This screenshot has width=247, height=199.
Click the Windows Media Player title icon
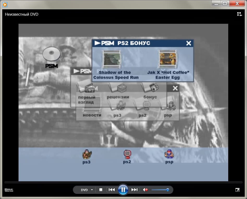(x=5, y=5)
